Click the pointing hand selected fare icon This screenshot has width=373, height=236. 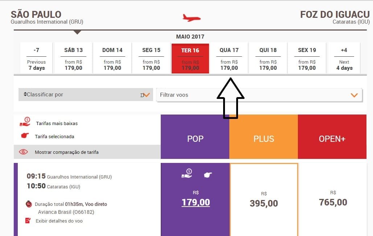(x=25, y=136)
